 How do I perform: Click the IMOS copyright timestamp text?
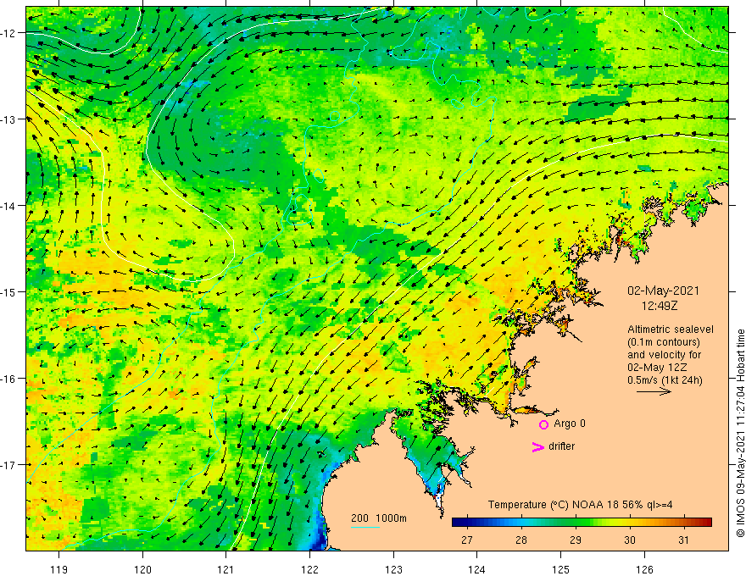pyautogui.click(x=740, y=433)
